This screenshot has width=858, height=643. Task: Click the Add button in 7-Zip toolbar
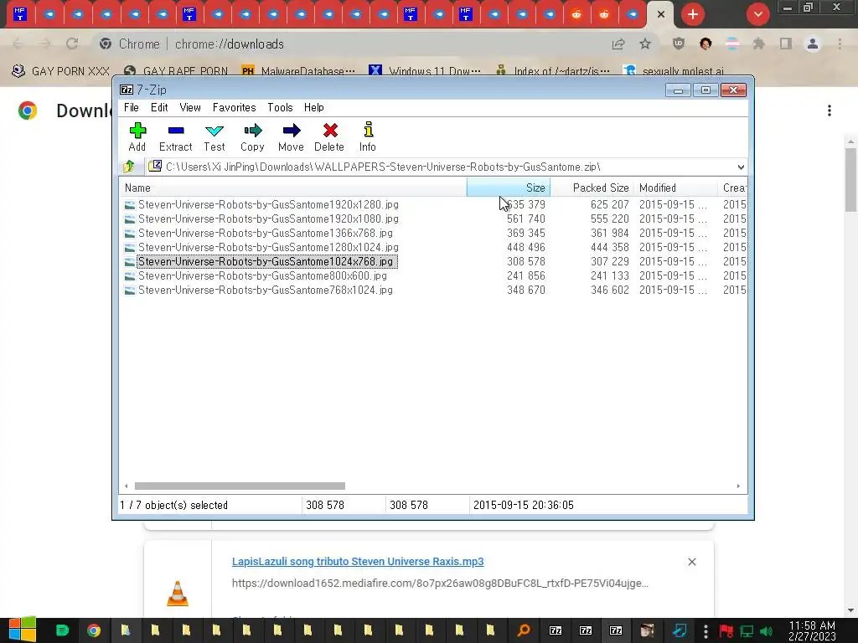(x=137, y=136)
